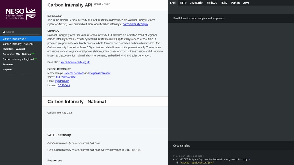This screenshot has height=165, width=294.
Task: Open Carbon Intensity - National sidebar item
Action: click(21, 44)
